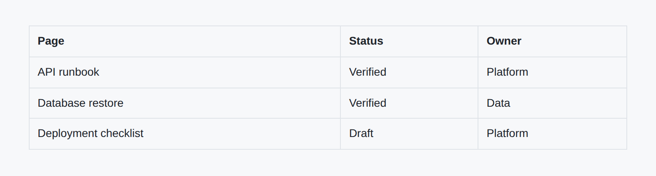
Task: Click blank page area above the table header
Action: click(x=328, y=13)
